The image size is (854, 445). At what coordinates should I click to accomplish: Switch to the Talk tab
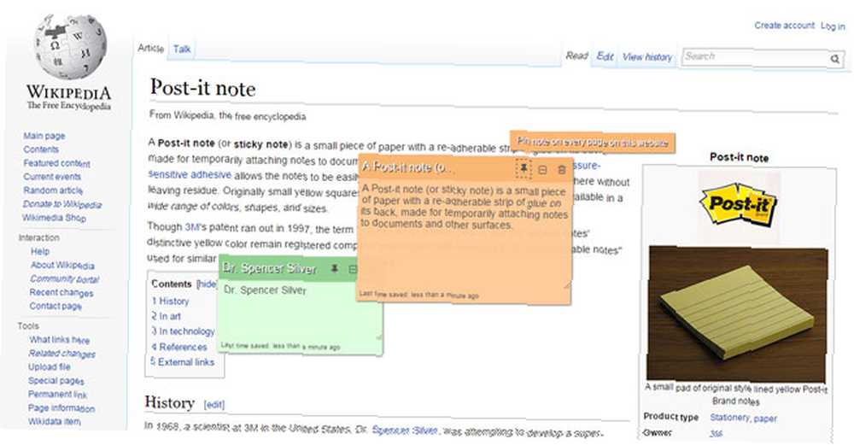pos(182,49)
